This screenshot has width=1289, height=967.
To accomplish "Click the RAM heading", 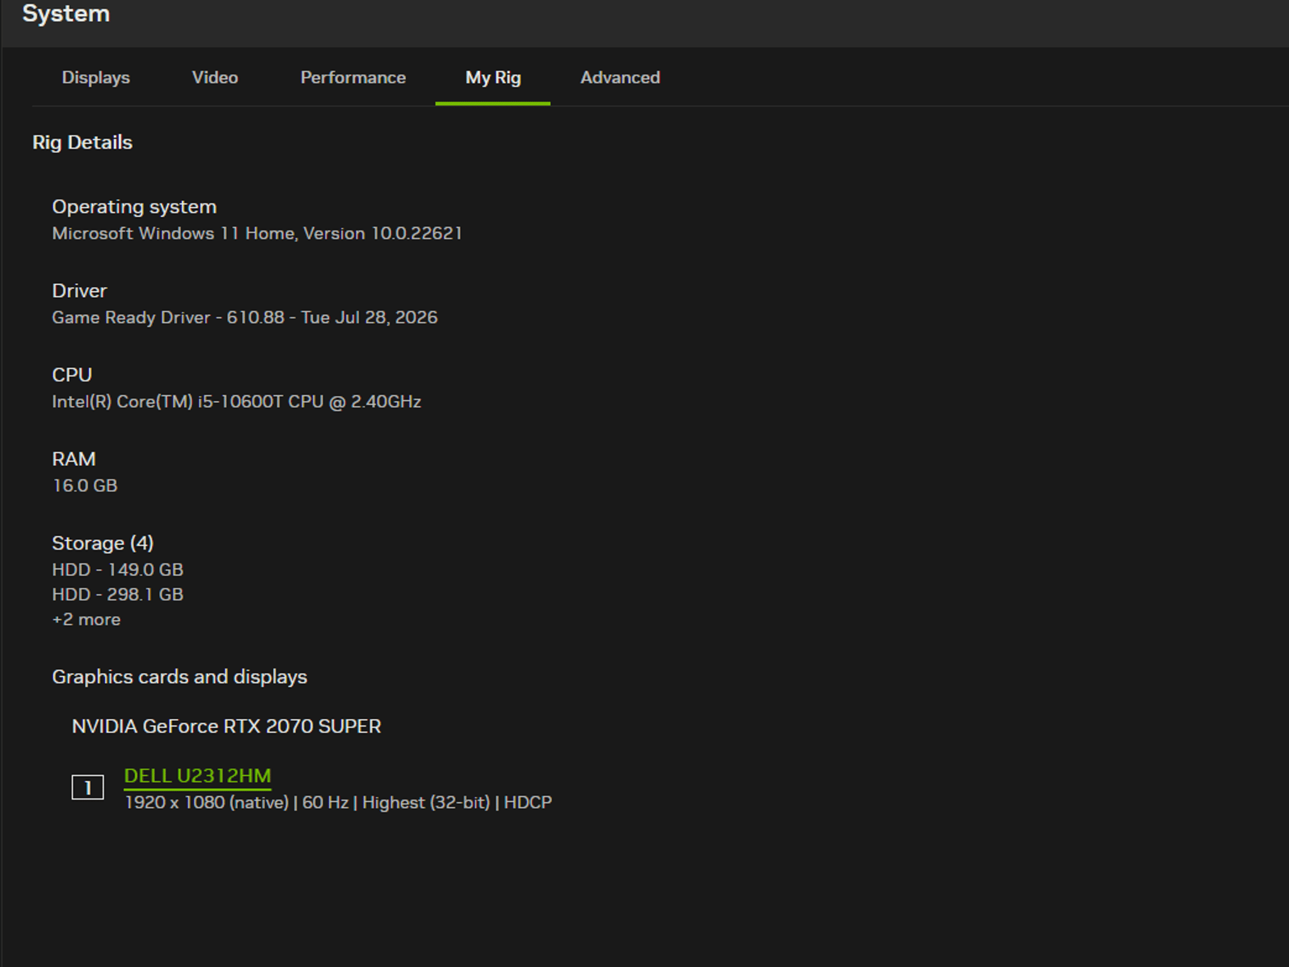I will (74, 459).
